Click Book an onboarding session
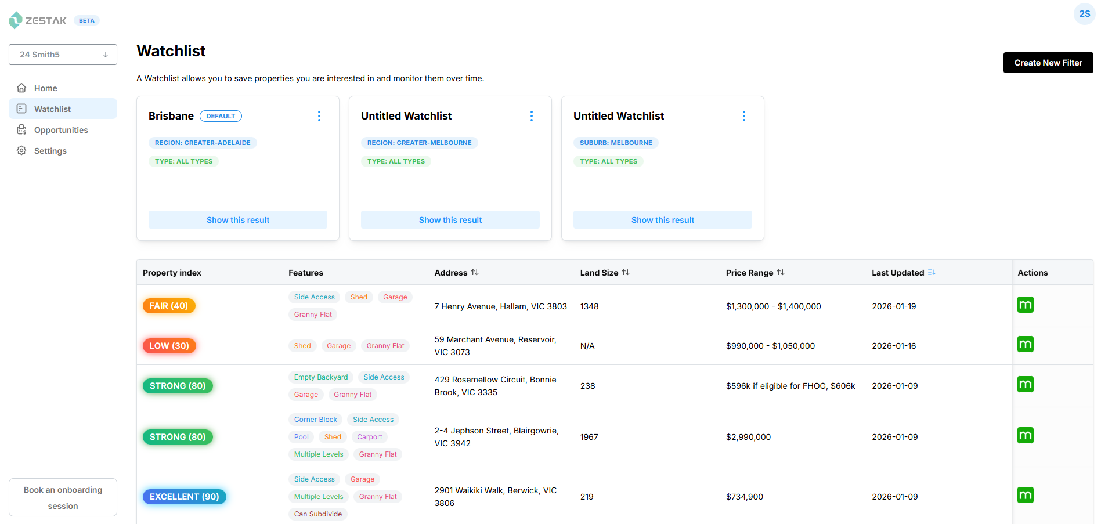The image size is (1101, 524). click(x=63, y=497)
